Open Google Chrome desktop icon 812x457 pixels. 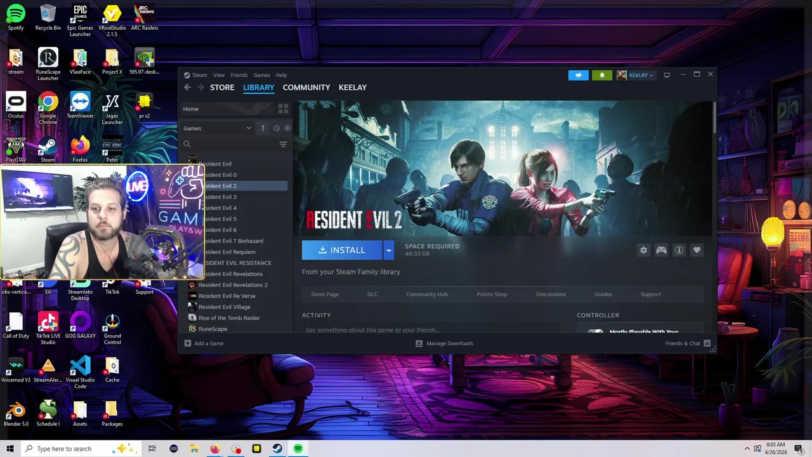pos(48,109)
